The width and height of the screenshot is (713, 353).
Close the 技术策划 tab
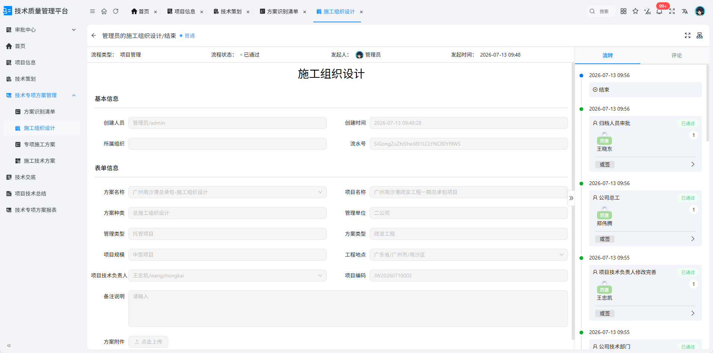(248, 12)
